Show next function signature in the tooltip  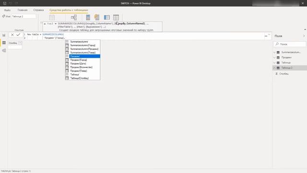(x=56, y=24)
